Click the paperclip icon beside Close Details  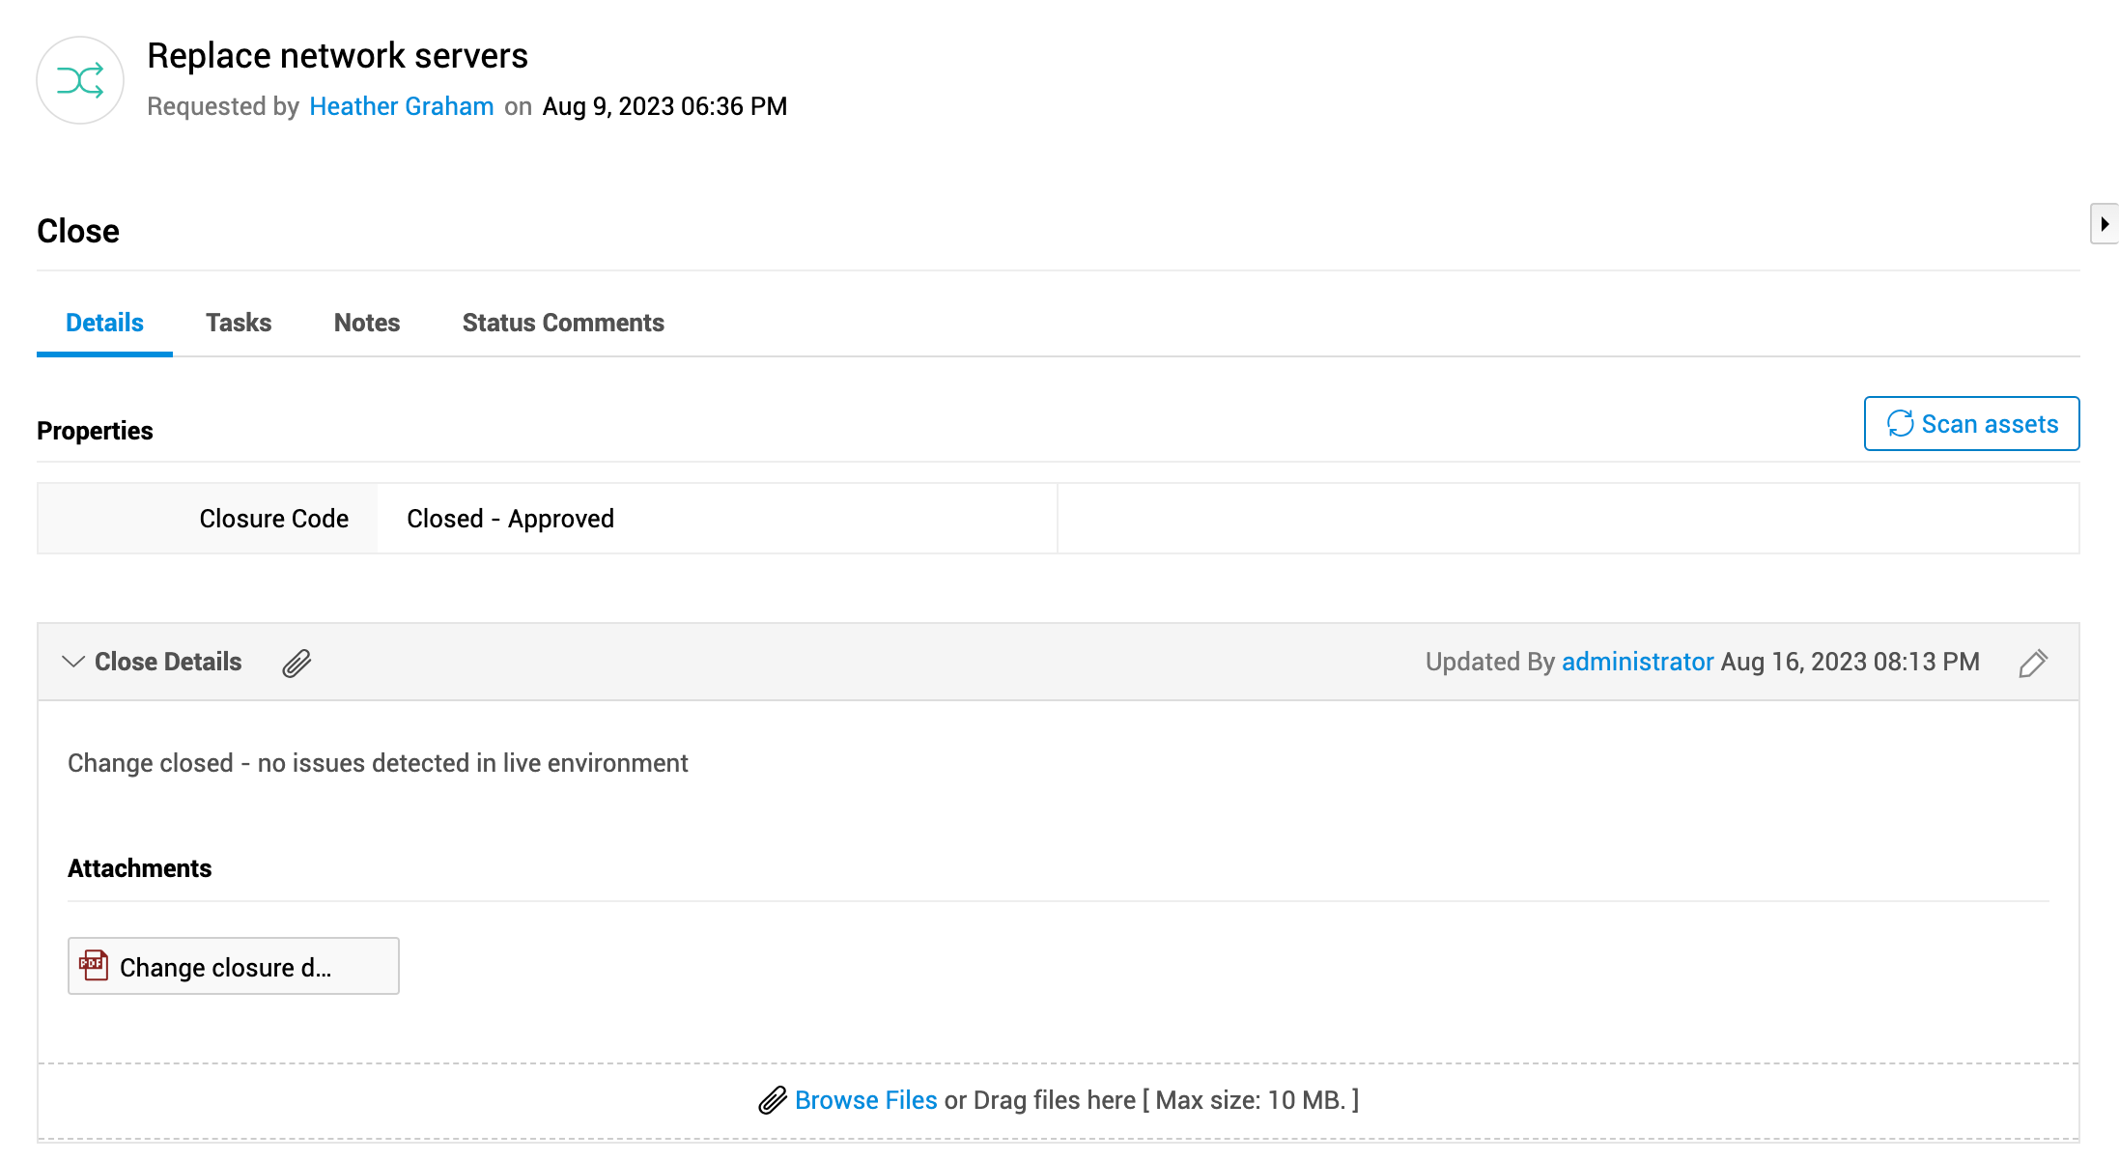tap(297, 663)
